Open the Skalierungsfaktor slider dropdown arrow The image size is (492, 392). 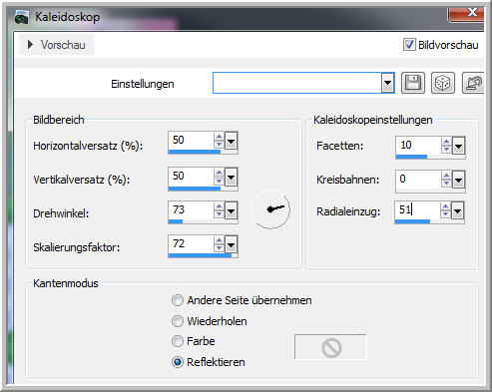tap(231, 245)
